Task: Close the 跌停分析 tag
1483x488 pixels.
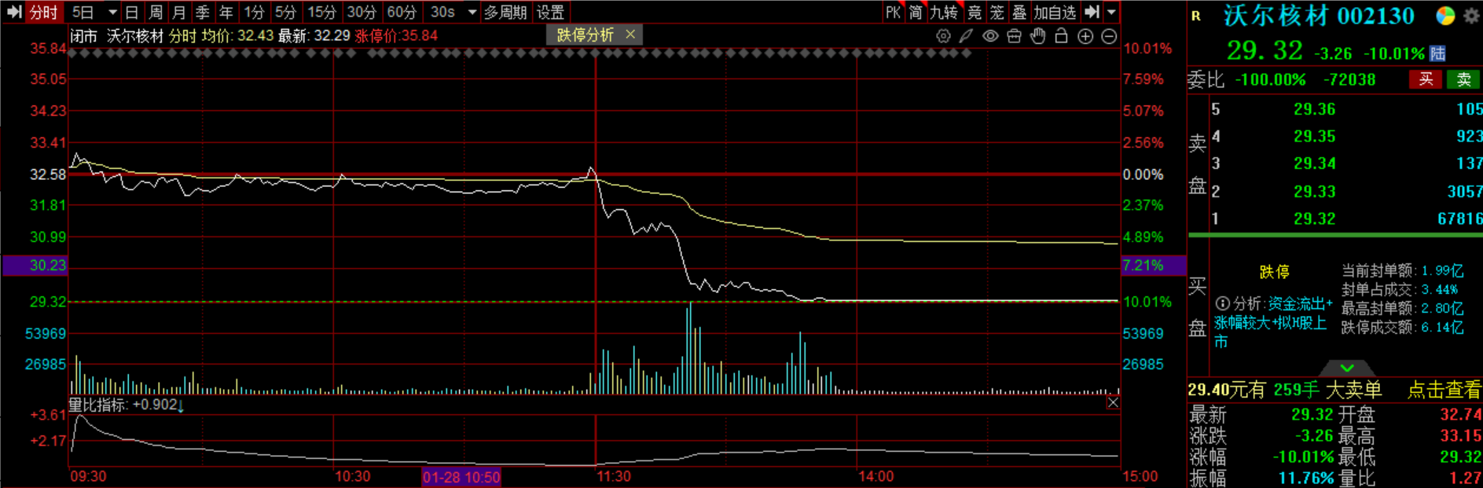Action: tap(630, 35)
